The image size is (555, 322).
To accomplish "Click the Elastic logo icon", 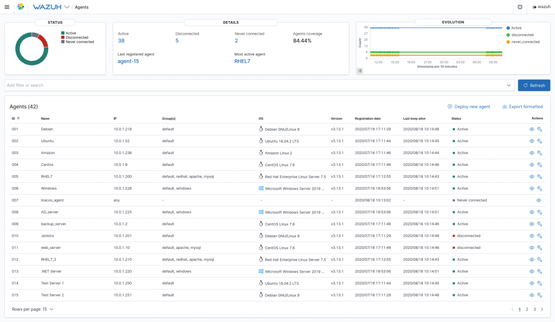I will (x=21, y=7).
